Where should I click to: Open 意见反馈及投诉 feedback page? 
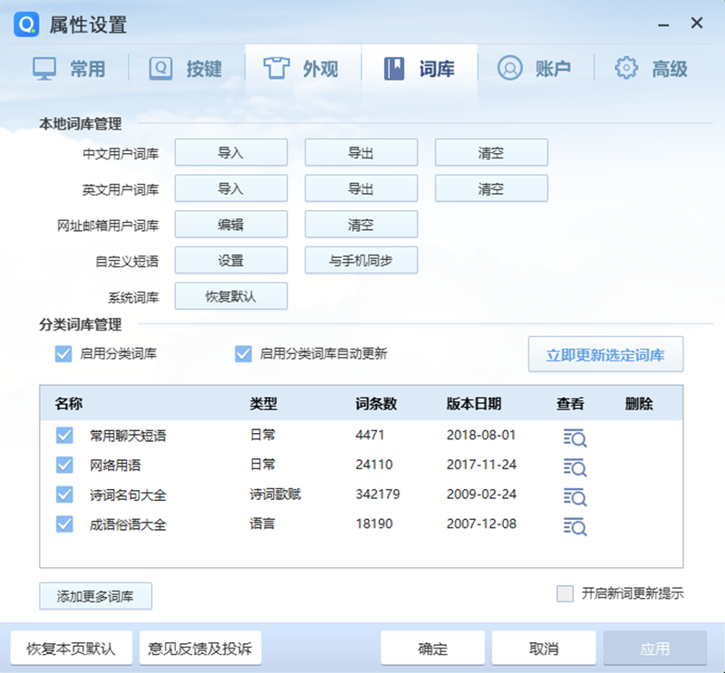pos(199,648)
